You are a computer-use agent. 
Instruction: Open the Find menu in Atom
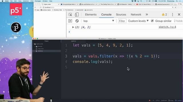point(32,1)
